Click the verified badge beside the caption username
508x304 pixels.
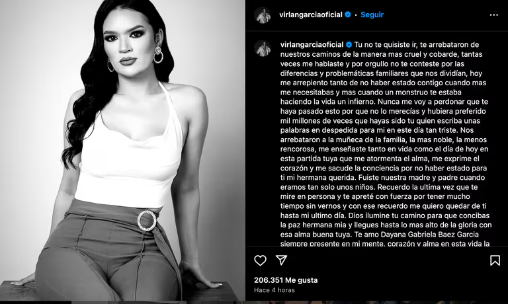[349, 45]
